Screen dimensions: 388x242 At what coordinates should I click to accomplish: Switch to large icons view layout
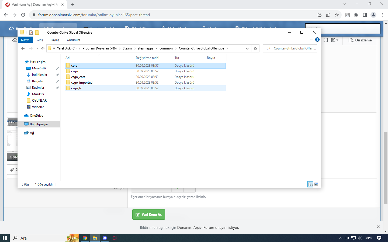[x=316, y=184]
